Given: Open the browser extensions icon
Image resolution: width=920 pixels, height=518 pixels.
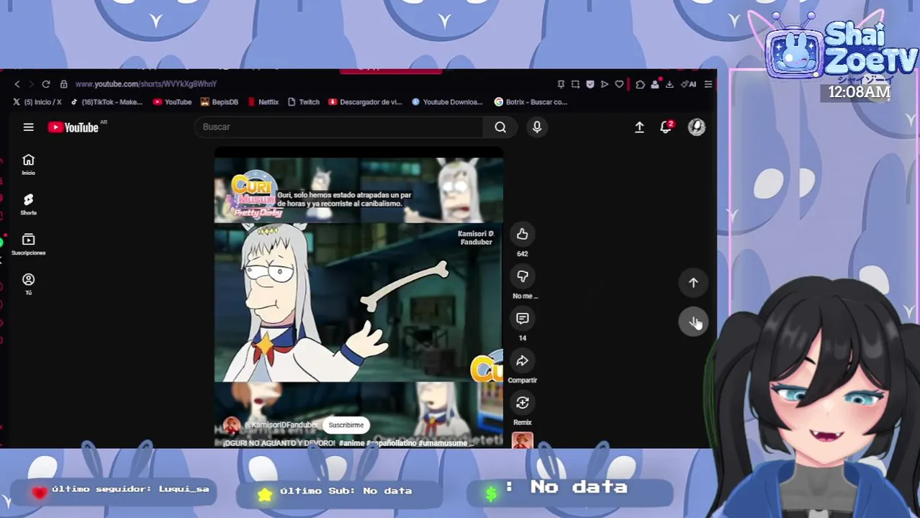Looking at the screenshot, I should 640,84.
